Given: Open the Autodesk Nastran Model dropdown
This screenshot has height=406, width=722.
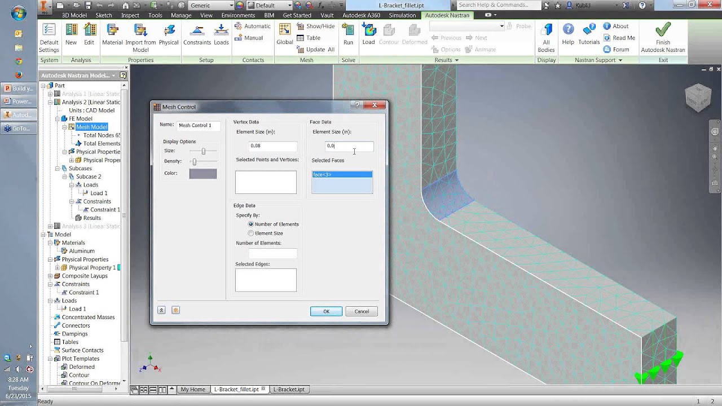Looking at the screenshot, I should click(x=113, y=76).
